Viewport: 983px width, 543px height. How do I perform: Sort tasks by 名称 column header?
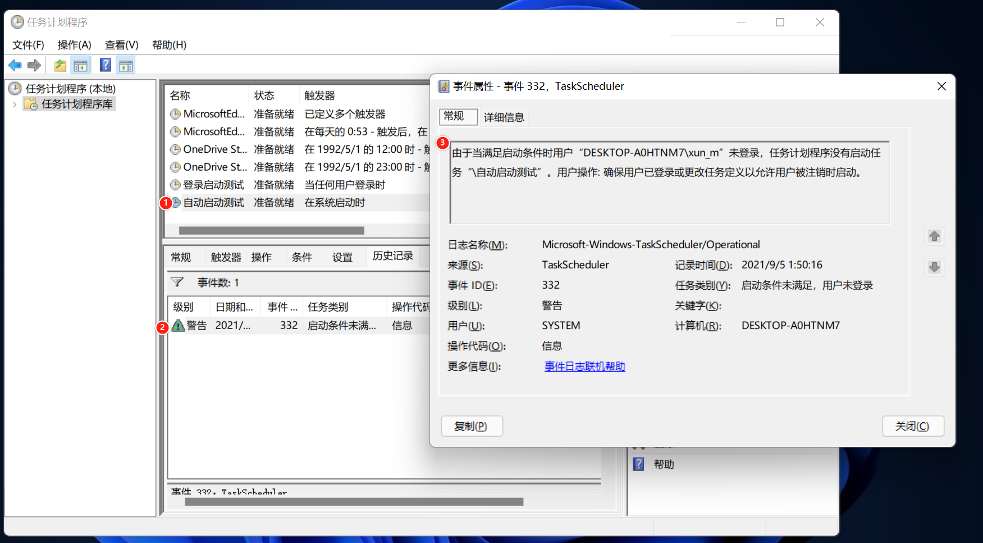tap(207, 95)
